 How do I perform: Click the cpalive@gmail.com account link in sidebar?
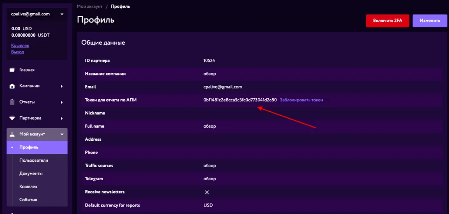[x=30, y=14]
